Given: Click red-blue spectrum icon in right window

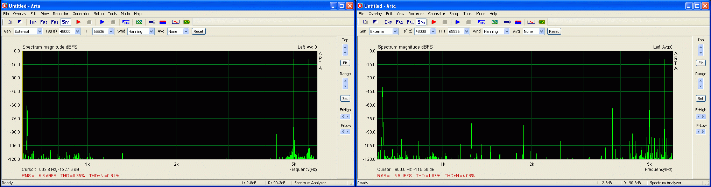Looking at the screenshot, I should [x=518, y=22].
